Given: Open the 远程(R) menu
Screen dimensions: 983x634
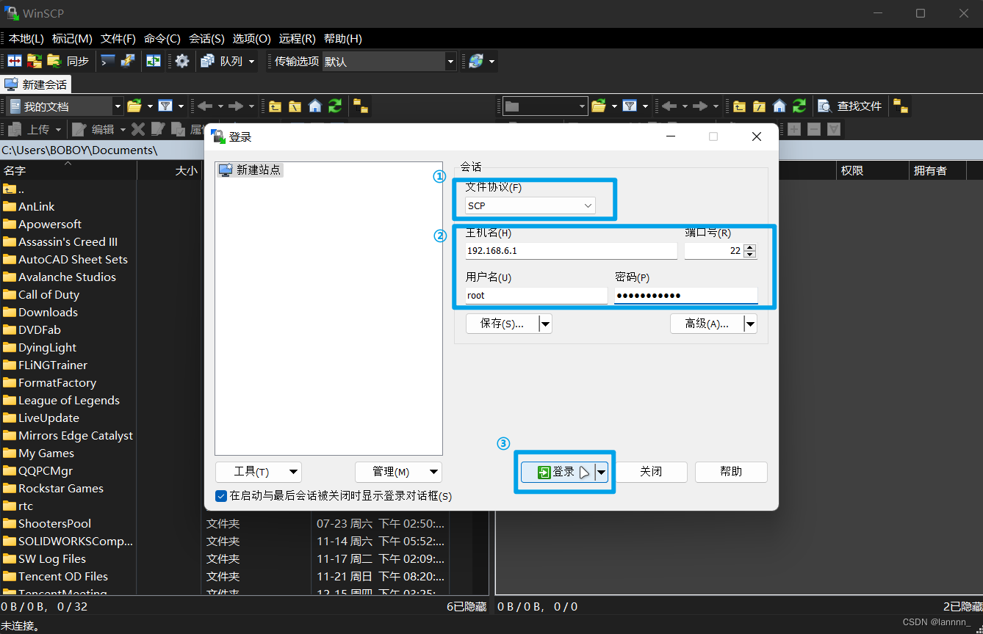Looking at the screenshot, I should coord(298,39).
